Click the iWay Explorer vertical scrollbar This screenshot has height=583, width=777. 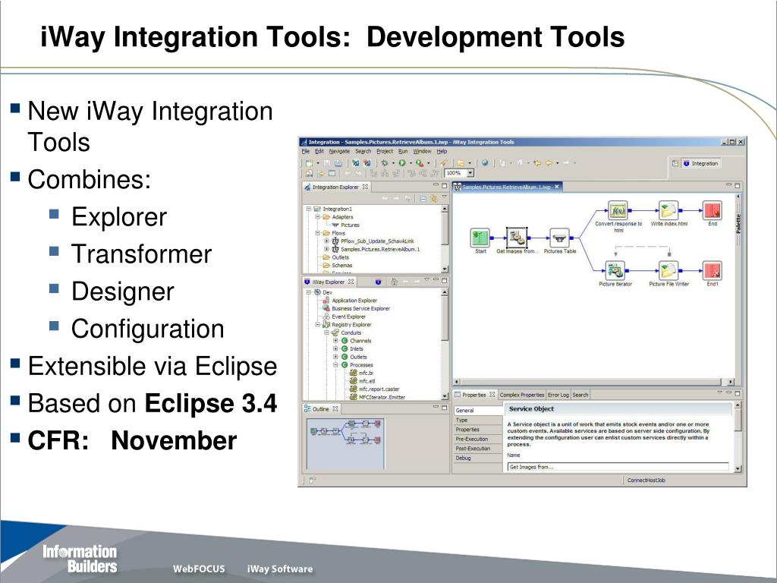coord(444,344)
